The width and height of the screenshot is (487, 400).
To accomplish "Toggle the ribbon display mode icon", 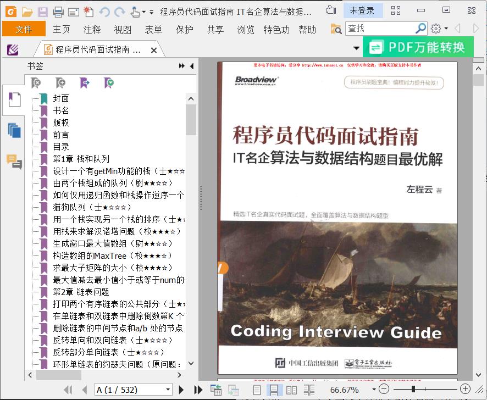I will [x=395, y=10].
